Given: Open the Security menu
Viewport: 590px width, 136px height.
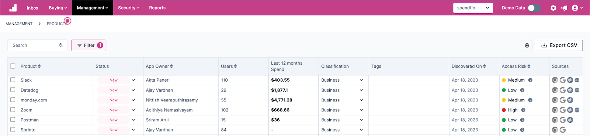Looking at the screenshot, I should (x=129, y=8).
